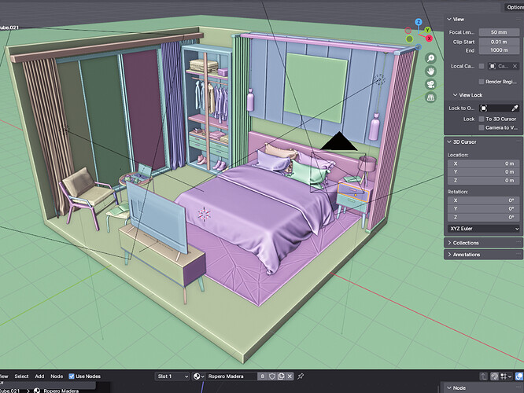Click the clip End 1000 m field
Screen dimensions: 524x393
point(499,50)
